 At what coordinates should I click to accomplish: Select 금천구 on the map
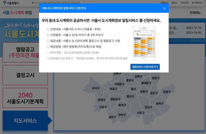112,117
